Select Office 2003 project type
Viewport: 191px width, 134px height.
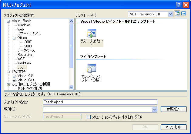(28, 46)
